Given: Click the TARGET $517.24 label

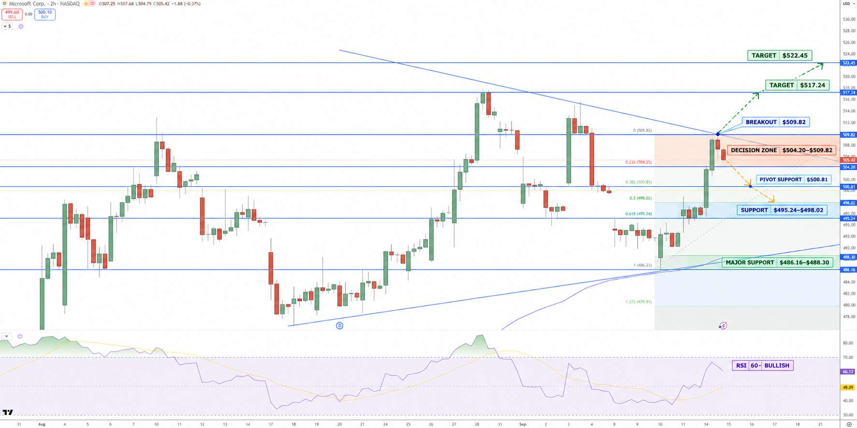Looking at the screenshot, I should pyautogui.click(x=797, y=85).
